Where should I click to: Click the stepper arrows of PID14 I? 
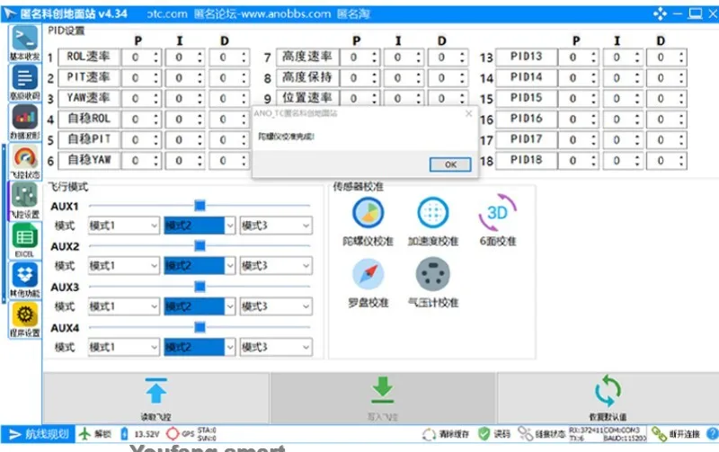637,78
